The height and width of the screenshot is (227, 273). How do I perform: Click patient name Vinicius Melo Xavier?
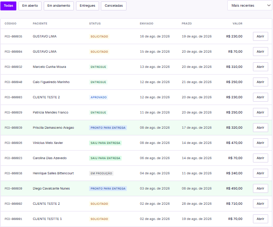(x=48, y=143)
